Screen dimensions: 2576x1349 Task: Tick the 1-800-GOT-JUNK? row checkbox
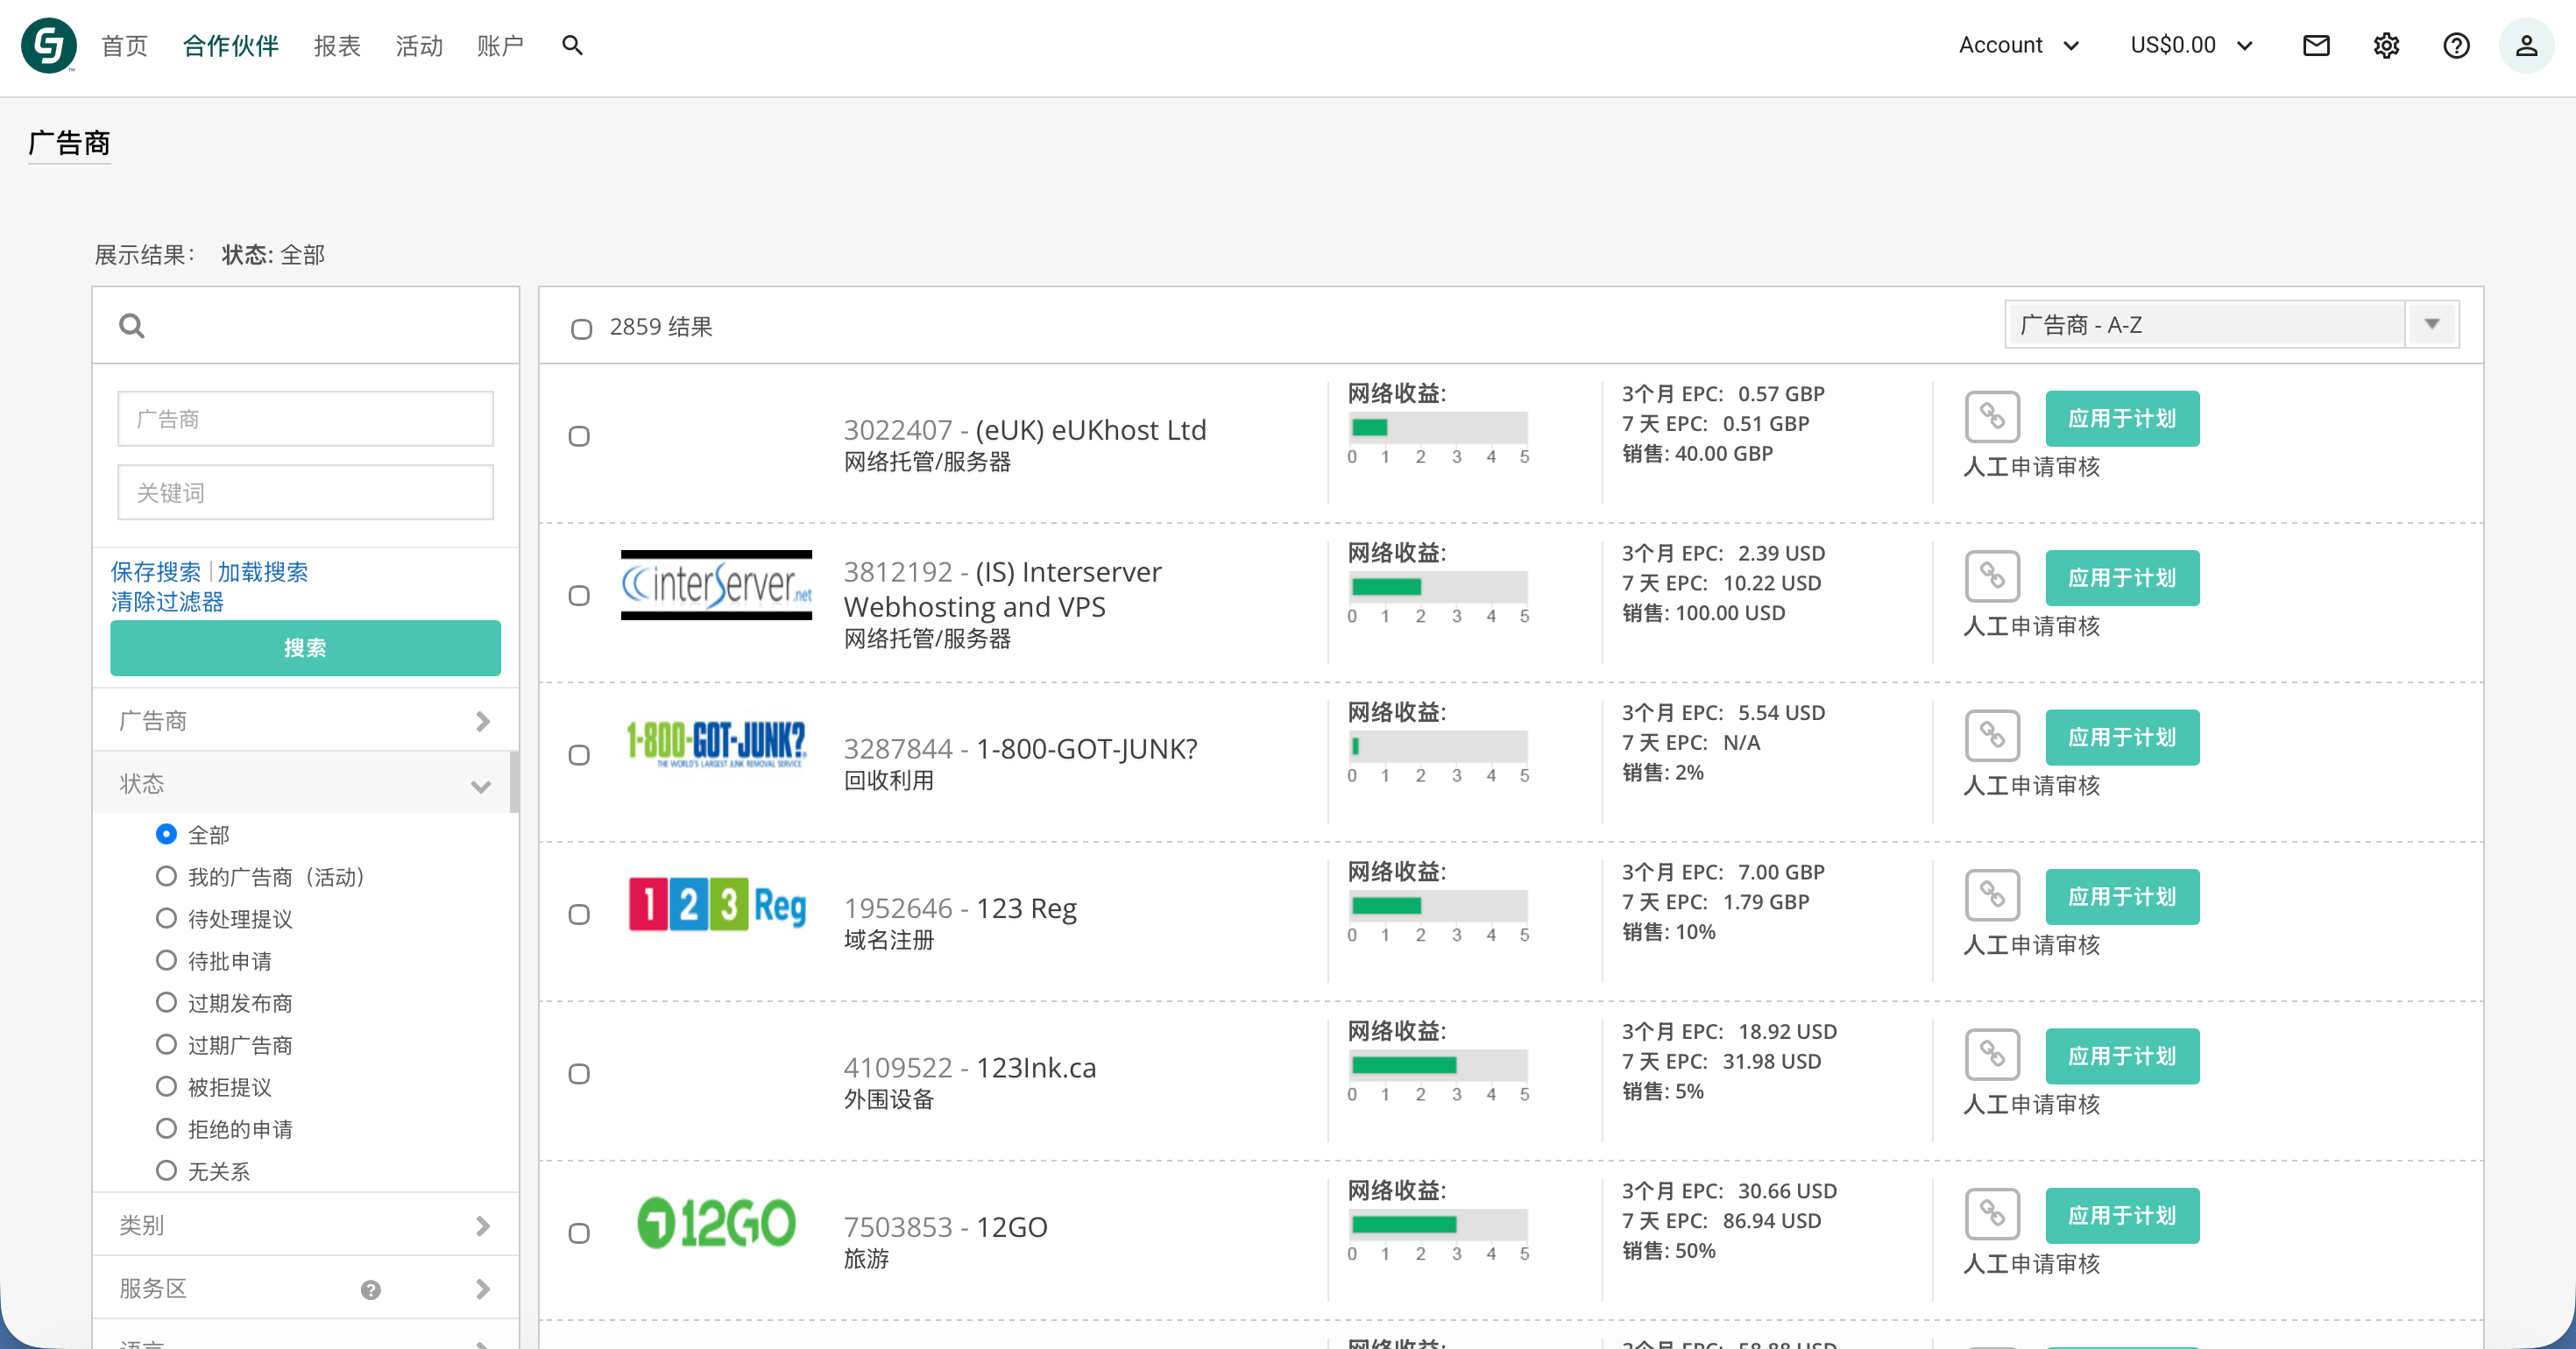579,755
